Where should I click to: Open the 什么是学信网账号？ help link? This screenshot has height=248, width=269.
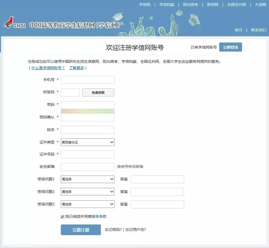tap(48, 68)
